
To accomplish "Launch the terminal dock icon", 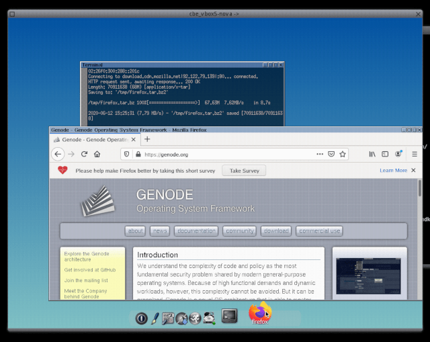I will (x=229, y=316).
